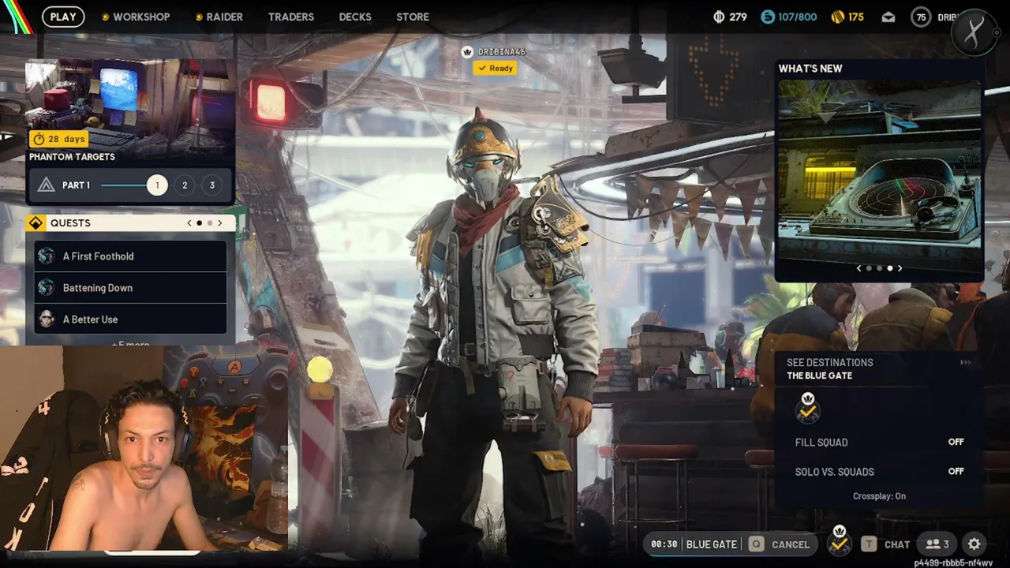Screen dimensions: 1010x568
Task: Click the yellow Ready status badge
Action: (x=495, y=69)
